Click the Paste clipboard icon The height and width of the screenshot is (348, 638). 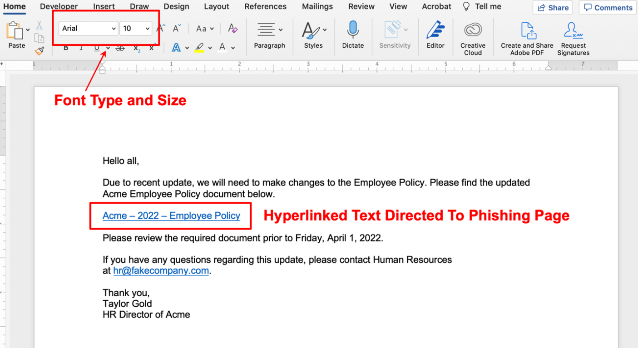(15, 31)
